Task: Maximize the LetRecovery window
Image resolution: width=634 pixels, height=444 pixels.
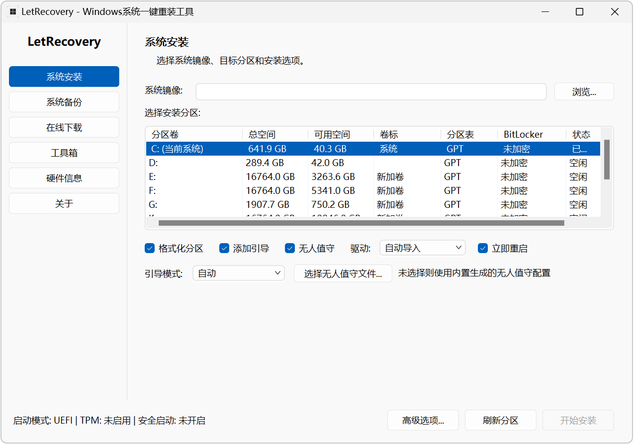Action: coord(579,12)
